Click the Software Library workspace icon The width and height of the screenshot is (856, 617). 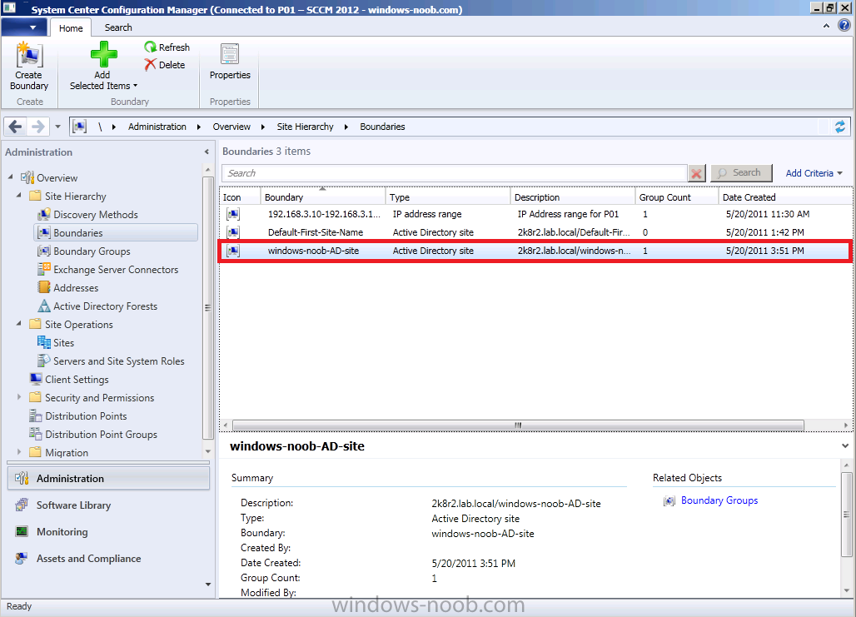pos(22,505)
